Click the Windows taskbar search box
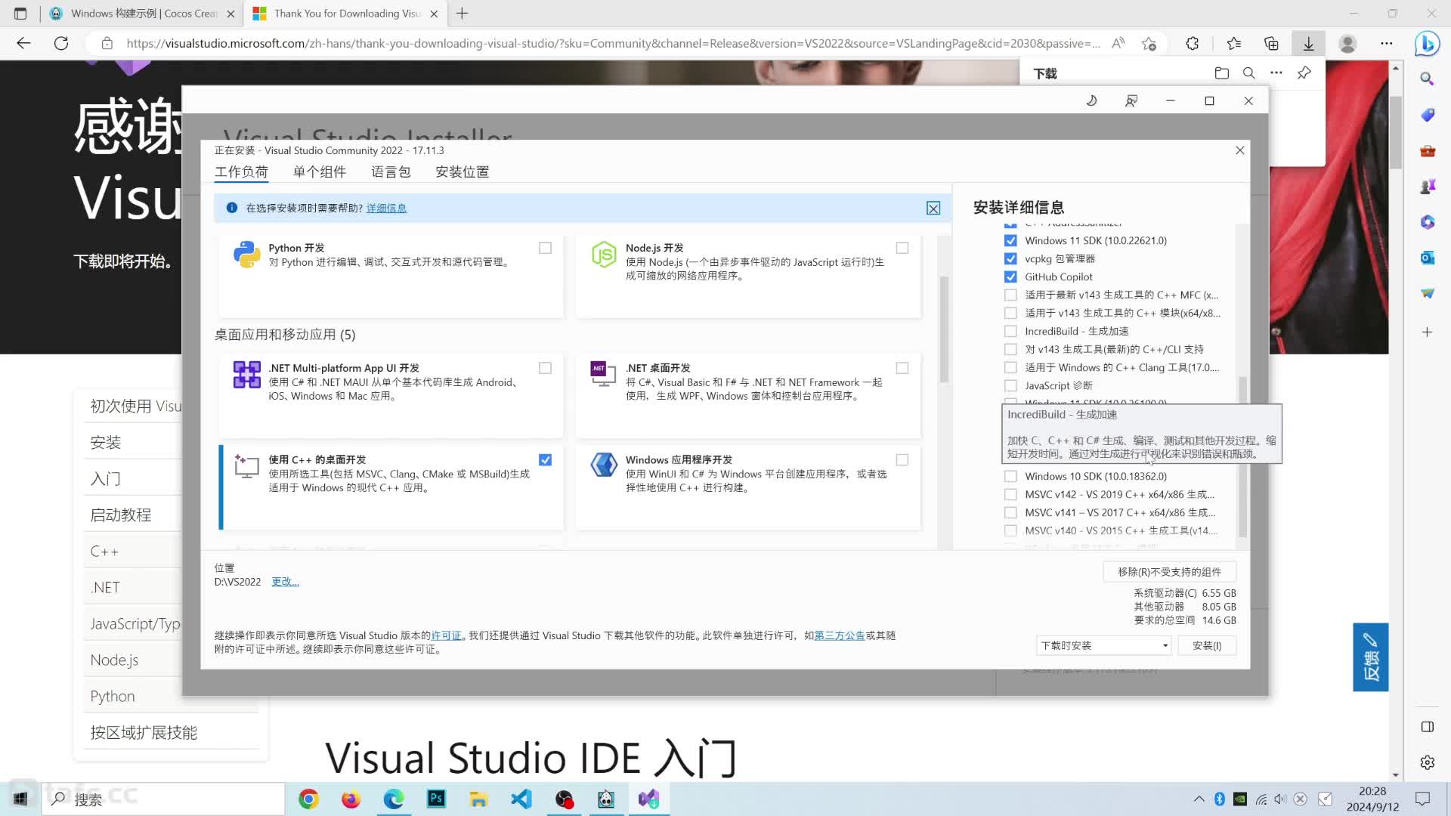This screenshot has height=816, width=1451. [164, 799]
